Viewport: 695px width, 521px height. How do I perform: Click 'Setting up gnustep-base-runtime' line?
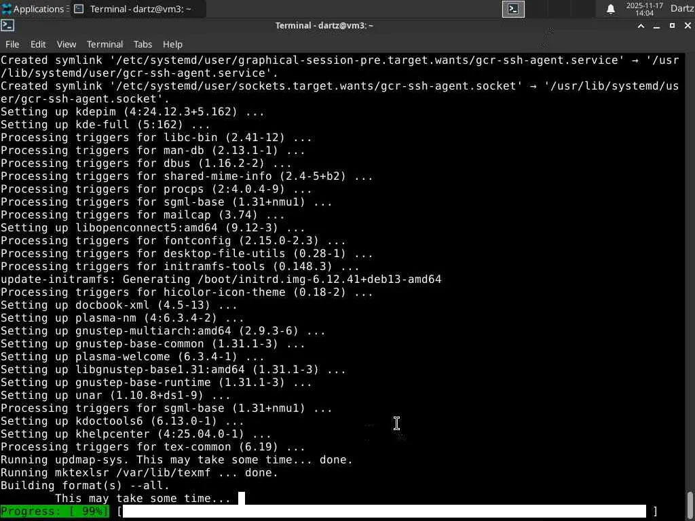click(156, 383)
